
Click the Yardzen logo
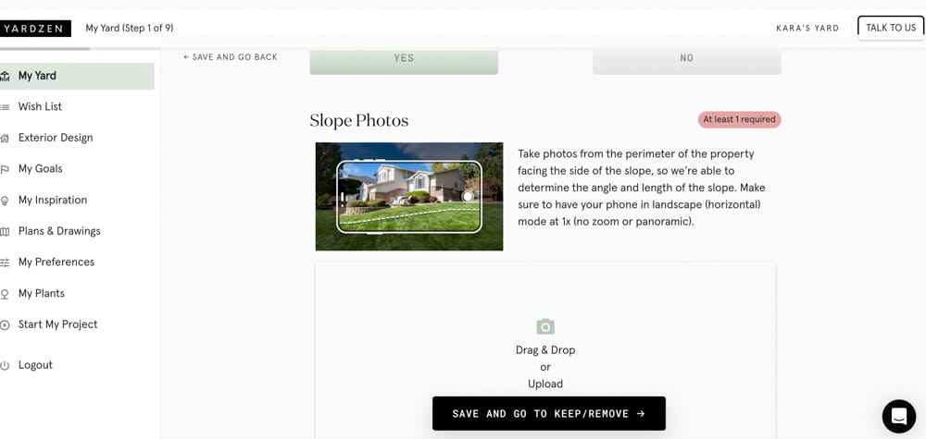pos(34,28)
